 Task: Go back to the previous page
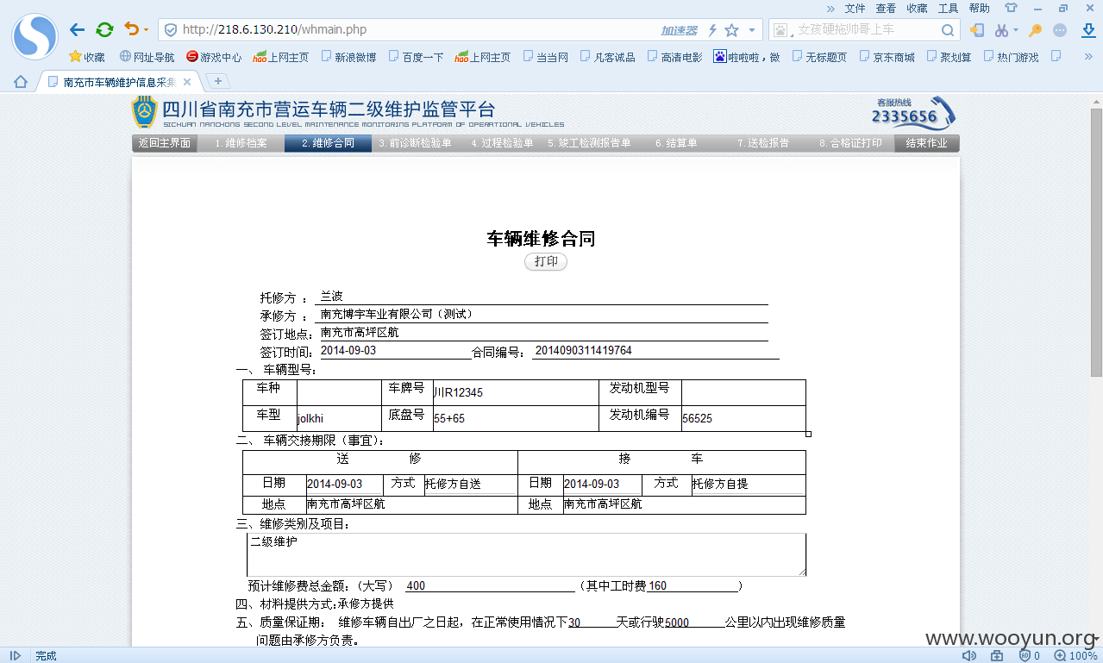click(78, 29)
